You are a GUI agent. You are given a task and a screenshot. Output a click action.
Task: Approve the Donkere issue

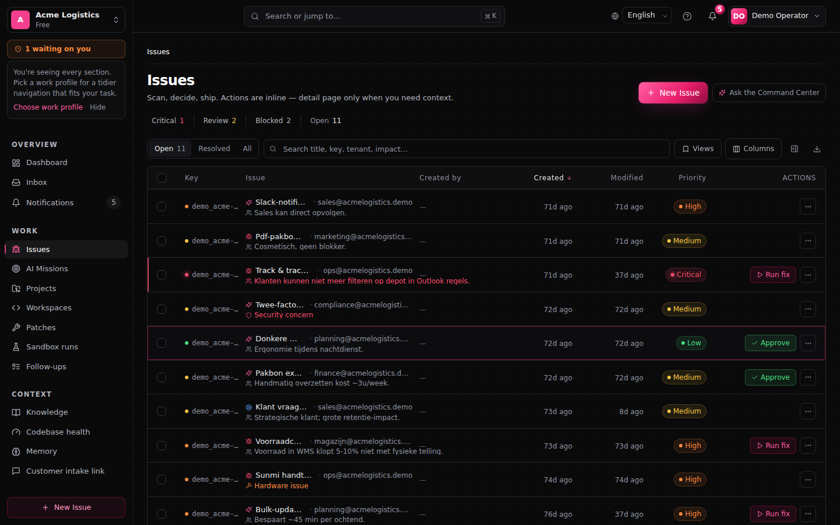click(x=770, y=343)
